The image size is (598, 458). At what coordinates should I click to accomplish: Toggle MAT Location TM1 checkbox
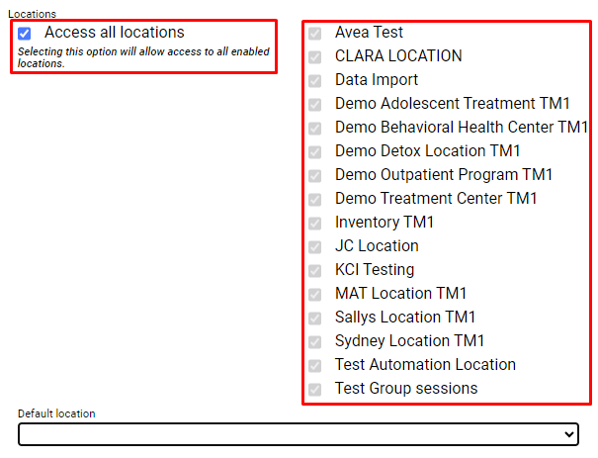tap(315, 294)
